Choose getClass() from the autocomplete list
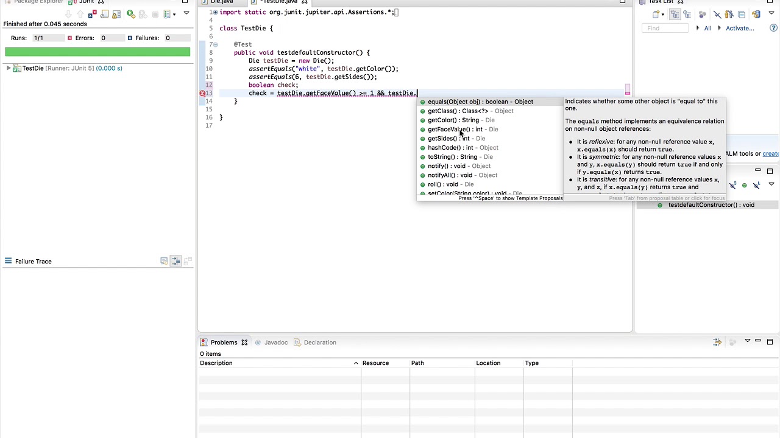Image resolution: width=780 pixels, height=438 pixels. coord(489,111)
